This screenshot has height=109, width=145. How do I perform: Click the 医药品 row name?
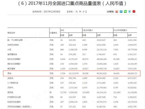[10, 92]
